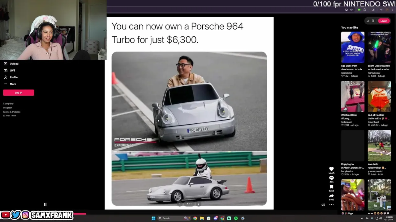Open Discord from the taskbar
396x222 pixels.
(x=216, y=218)
